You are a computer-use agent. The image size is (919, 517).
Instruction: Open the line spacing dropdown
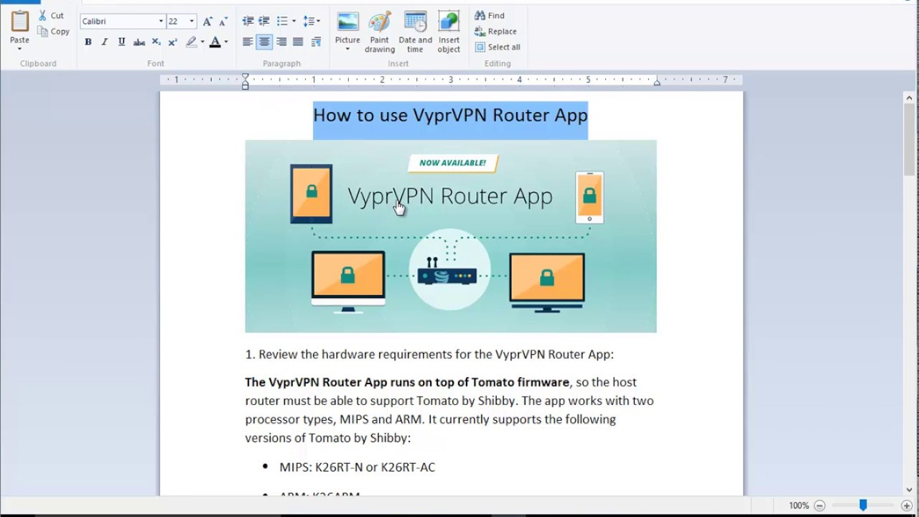tap(312, 22)
